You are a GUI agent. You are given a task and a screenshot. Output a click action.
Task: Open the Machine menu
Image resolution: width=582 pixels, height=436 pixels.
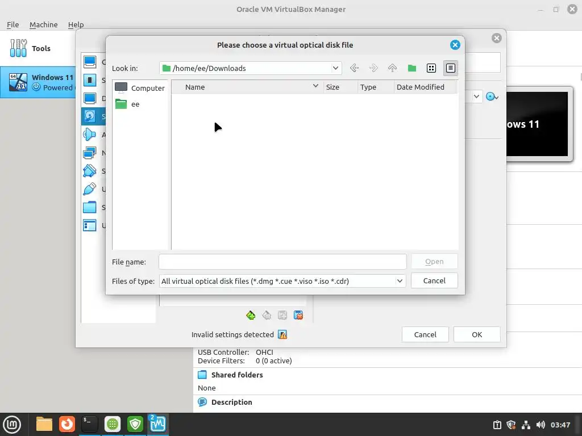click(43, 24)
